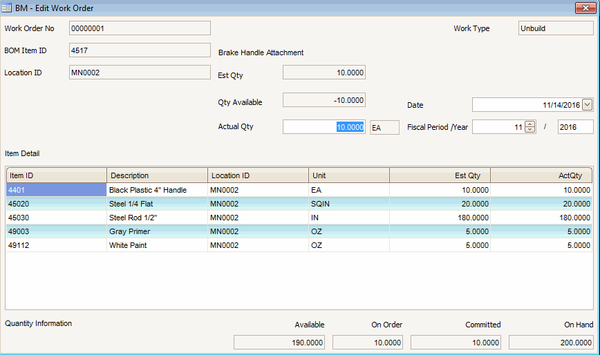Image resolution: width=600 pixels, height=355 pixels.
Task: Click the fiscal Year field 2016
Action: coord(576,127)
